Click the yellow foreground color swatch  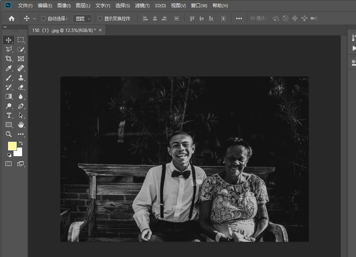(12, 146)
